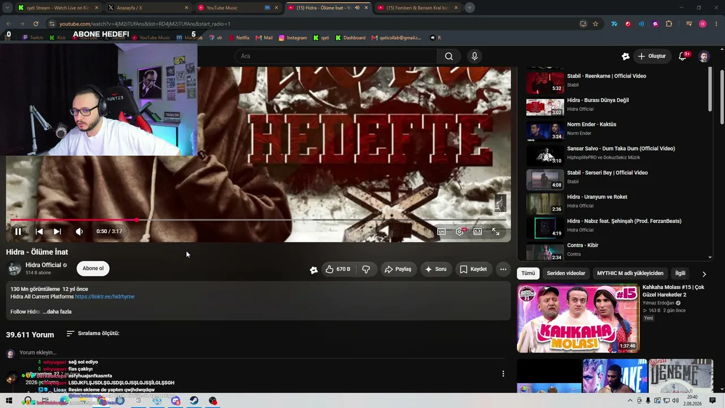Open Steam from the taskbar

point(194,401)
